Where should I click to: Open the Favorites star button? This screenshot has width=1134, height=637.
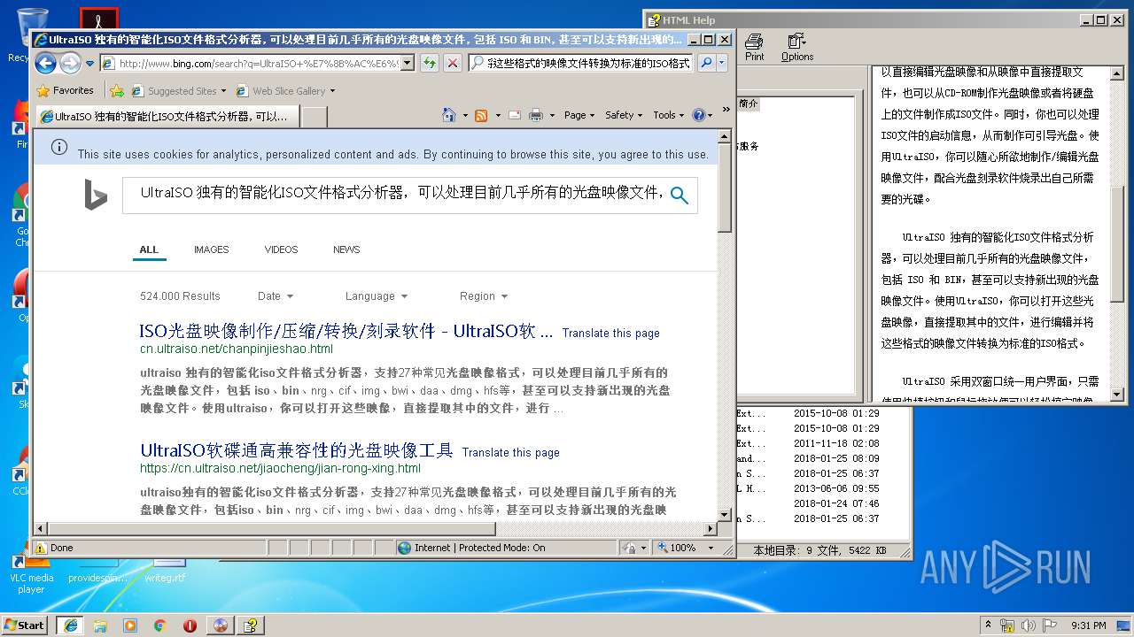tap(66, 90)
